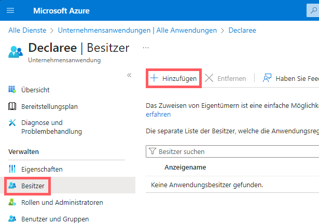319x224 pixels.
Task: Click Hinzufügen to add an owner
Action: tap(173, 78)
